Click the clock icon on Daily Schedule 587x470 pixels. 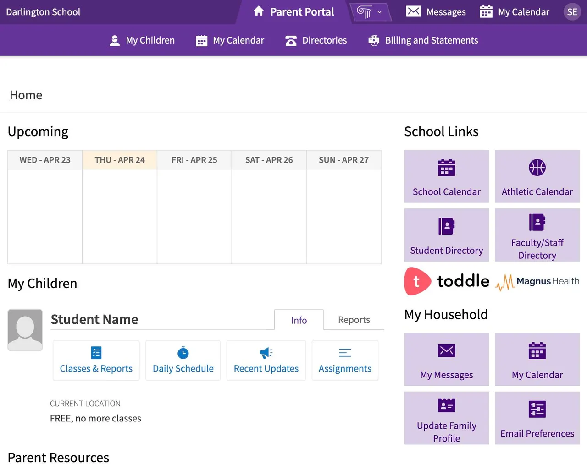(x=183, y=352)
